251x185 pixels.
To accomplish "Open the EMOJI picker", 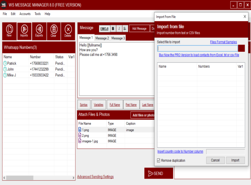I will [x=104, y=29].
